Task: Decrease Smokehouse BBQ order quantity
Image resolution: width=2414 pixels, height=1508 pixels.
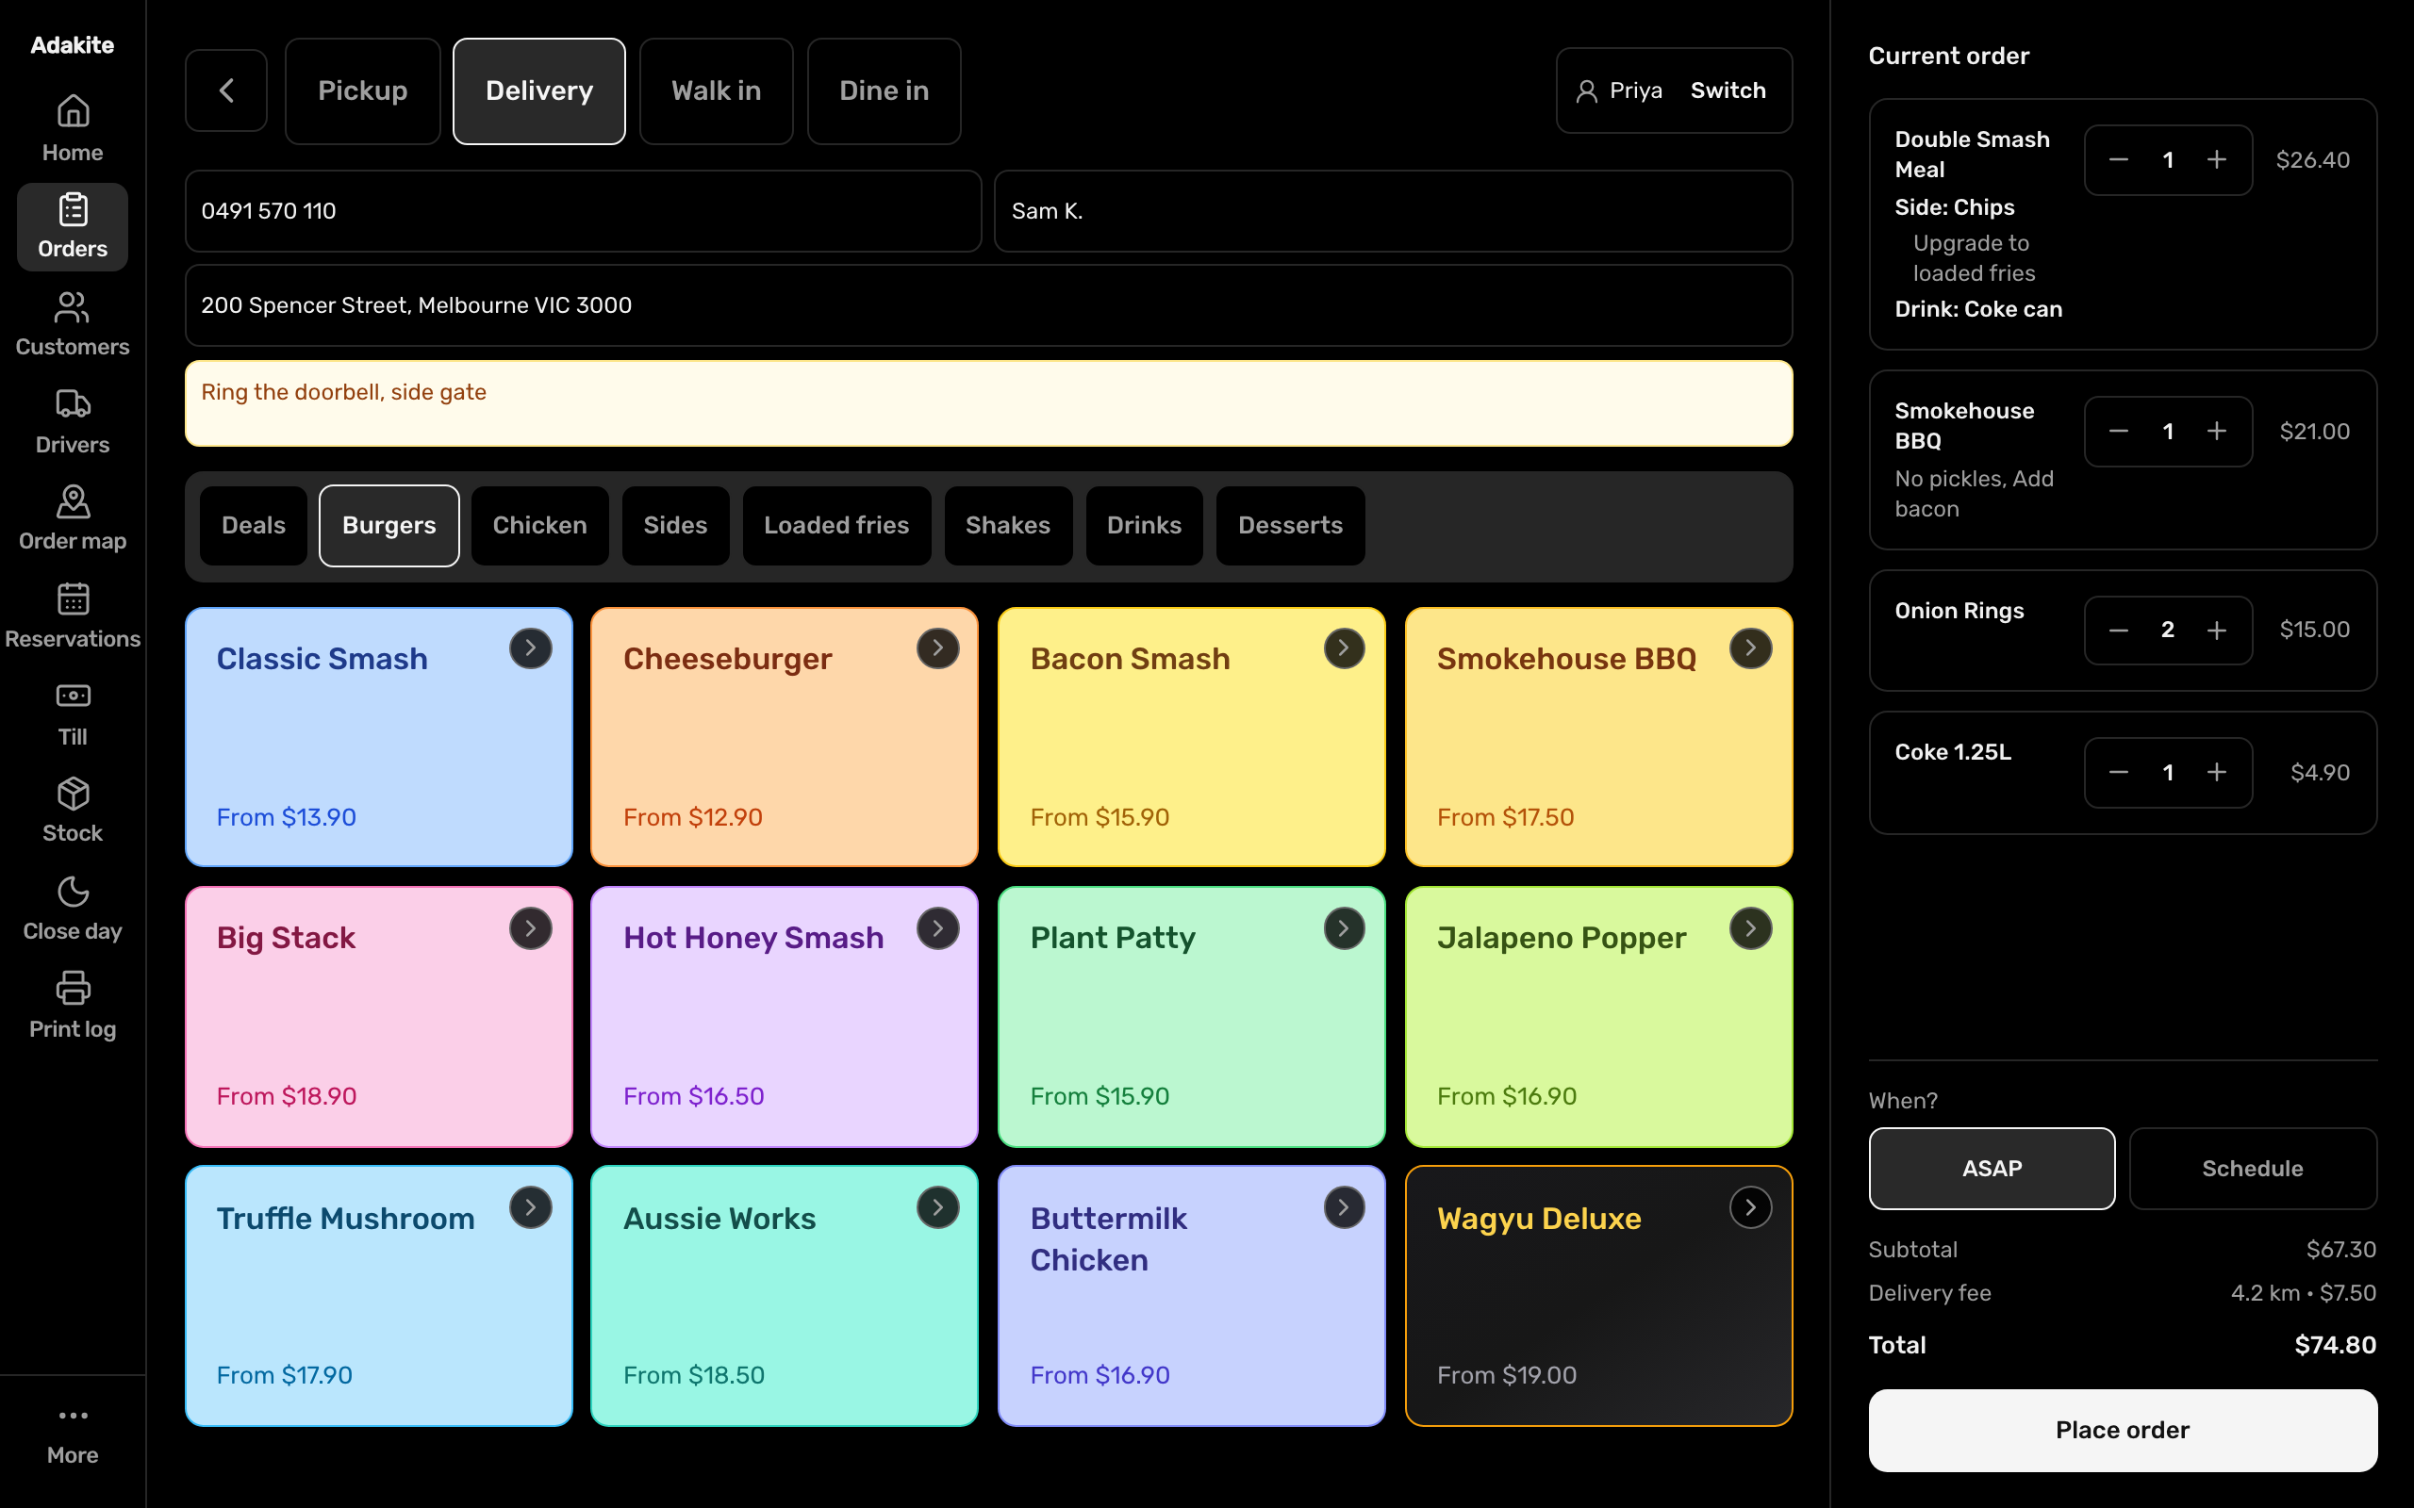Action: click(2119, 431)
